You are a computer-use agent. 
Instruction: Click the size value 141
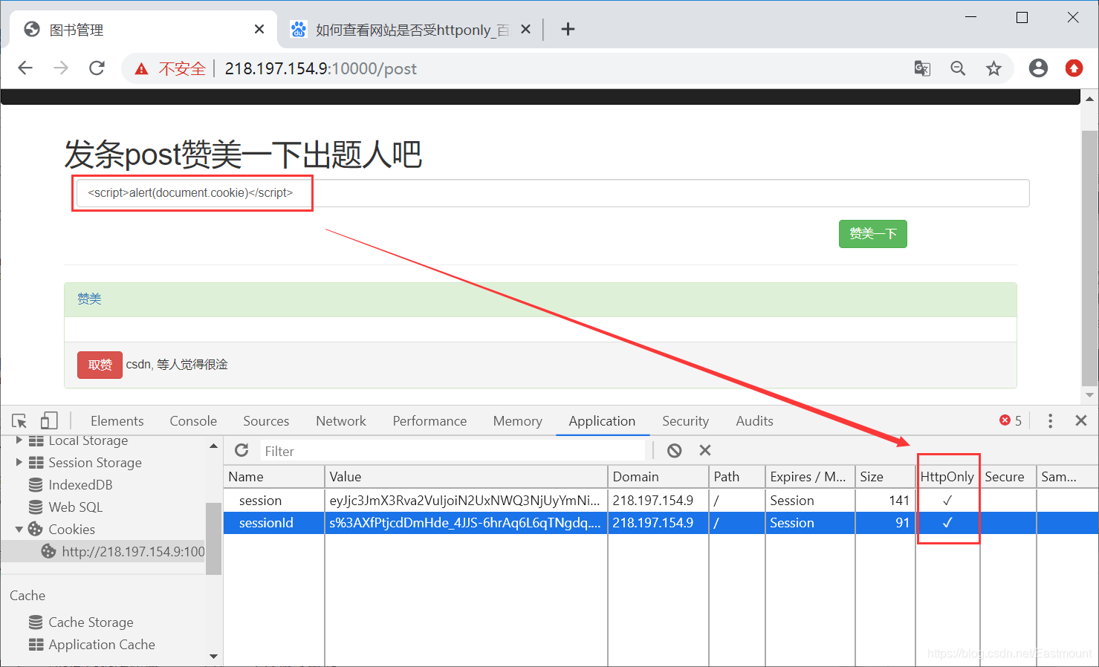pos(898,501)
